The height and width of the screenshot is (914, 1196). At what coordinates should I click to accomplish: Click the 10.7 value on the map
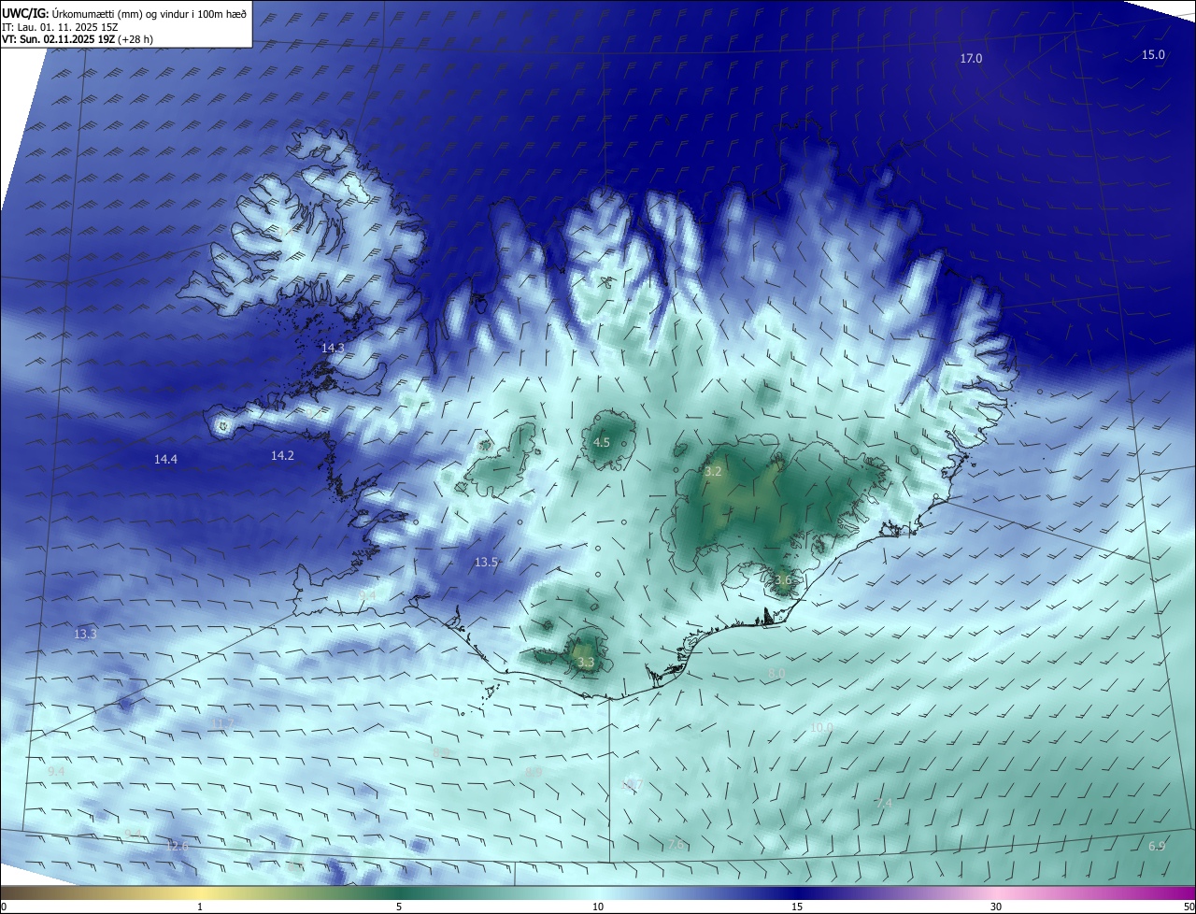click(x=632, y=785)
